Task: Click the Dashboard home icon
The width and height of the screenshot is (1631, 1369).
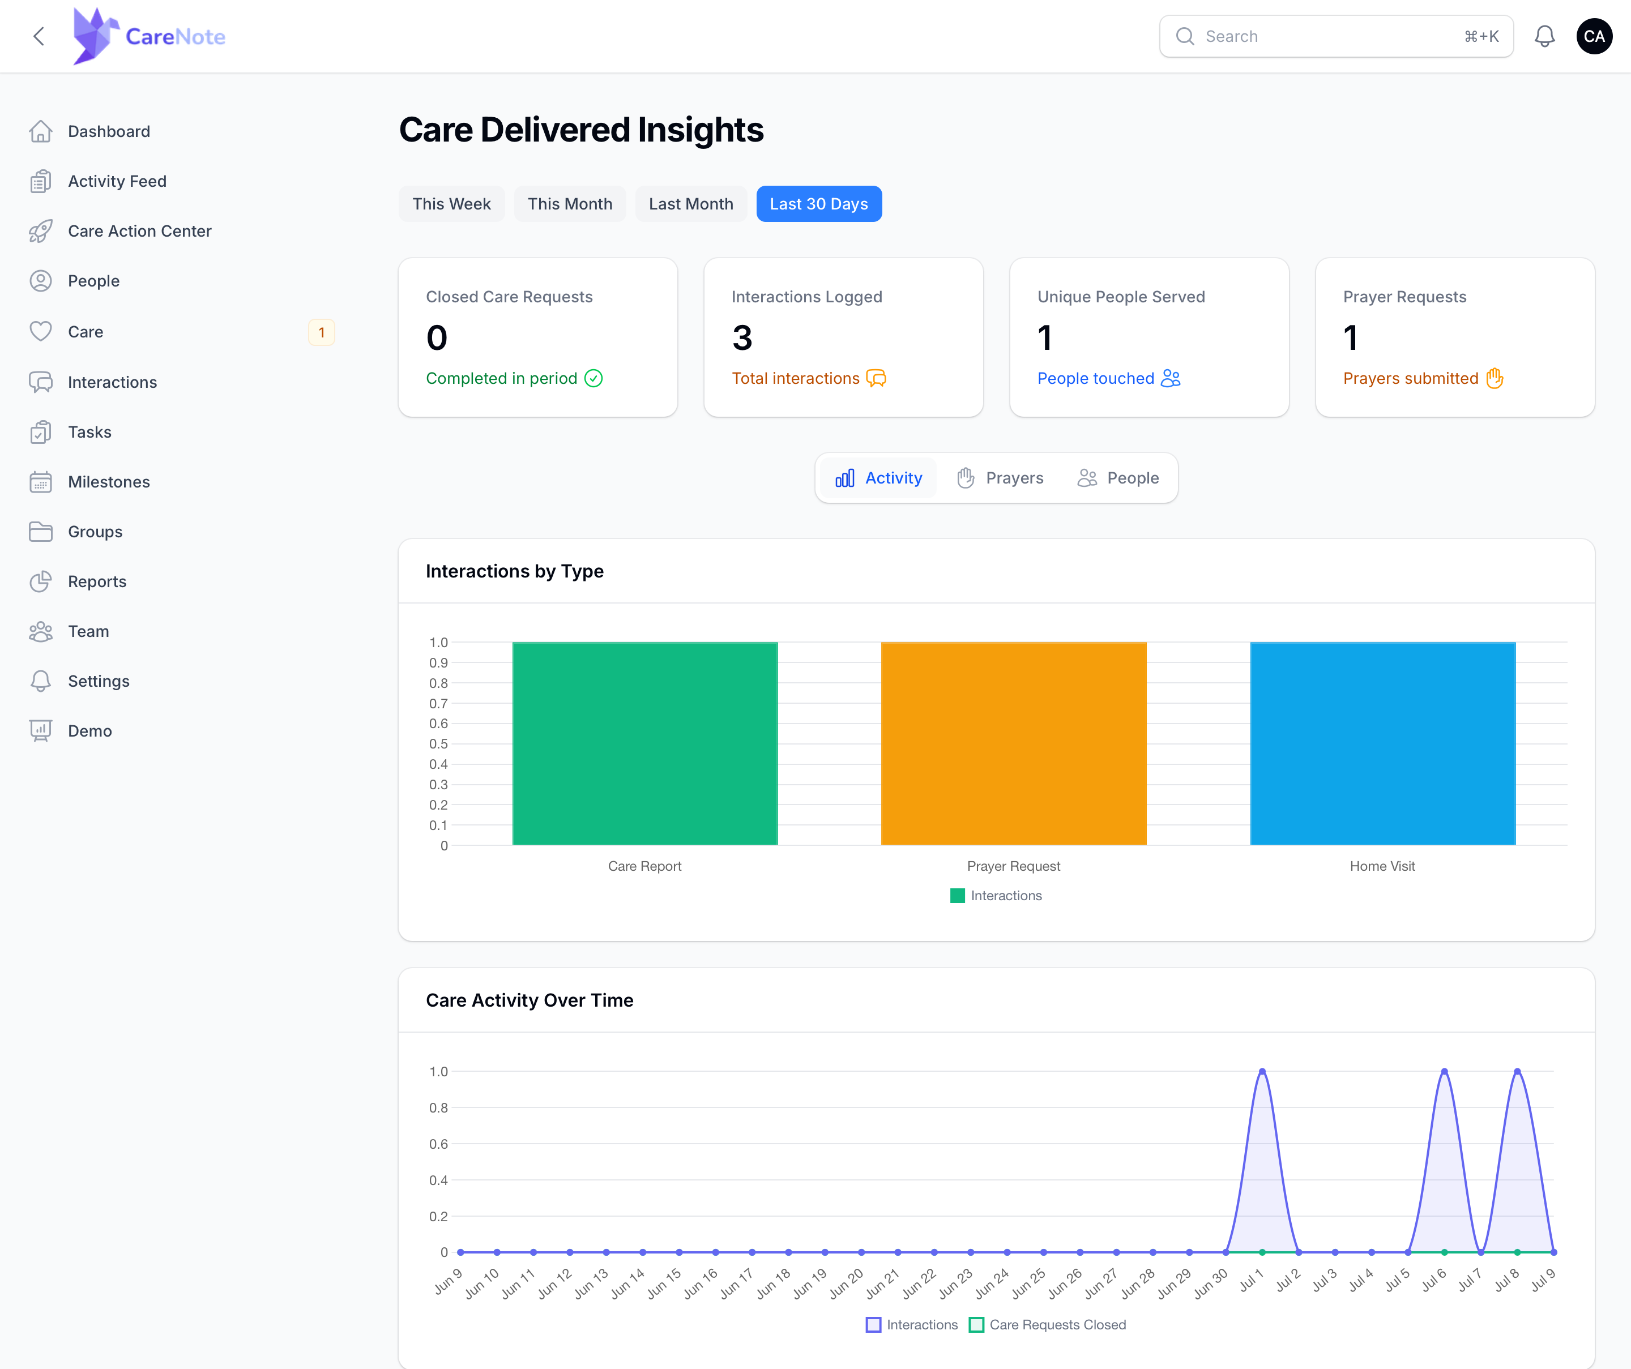Action: coord(40,131)
